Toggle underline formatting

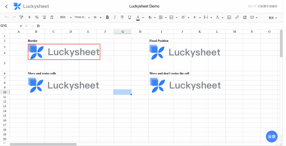coord(129,17)
